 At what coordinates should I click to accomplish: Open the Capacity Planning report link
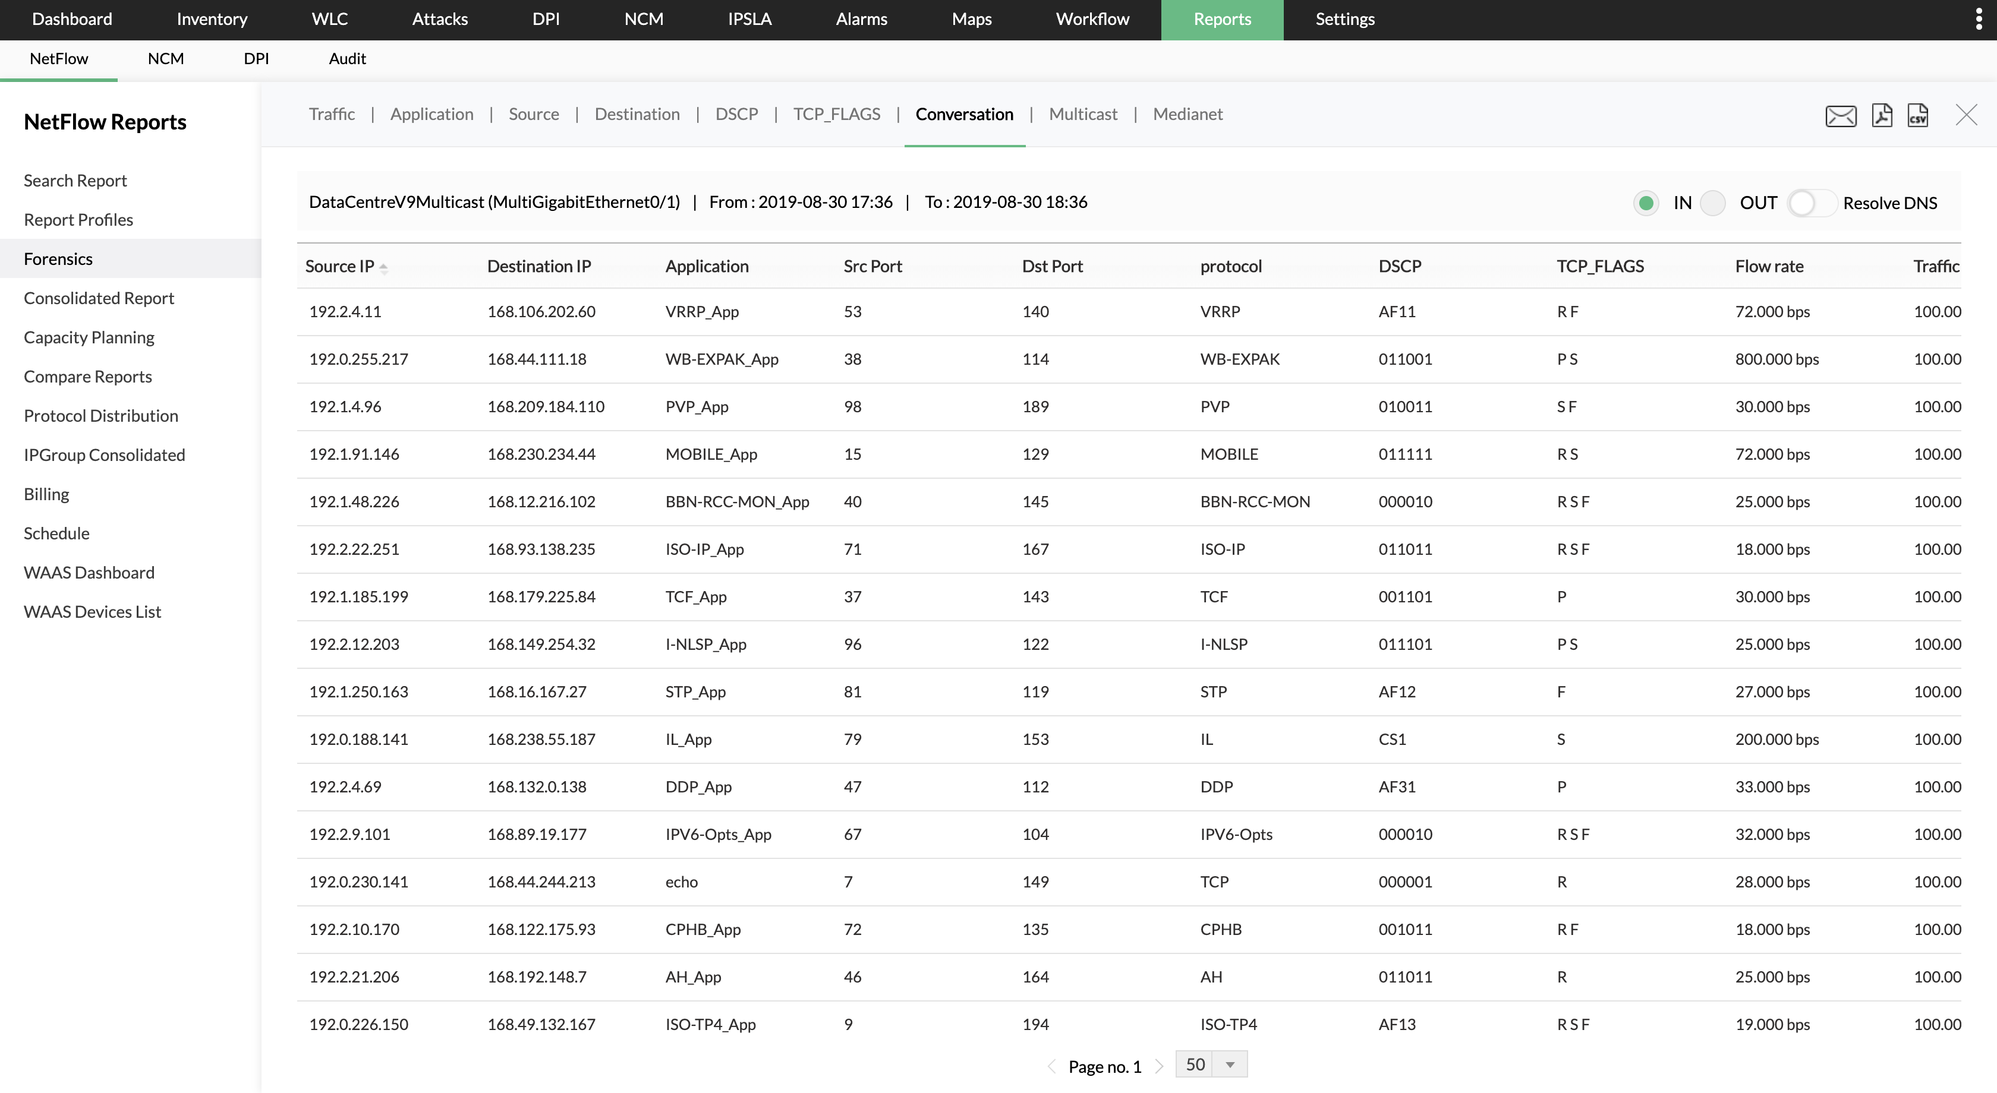(x=89, y=337)
